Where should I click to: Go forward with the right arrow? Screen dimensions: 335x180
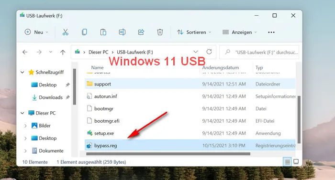(39, 52)
